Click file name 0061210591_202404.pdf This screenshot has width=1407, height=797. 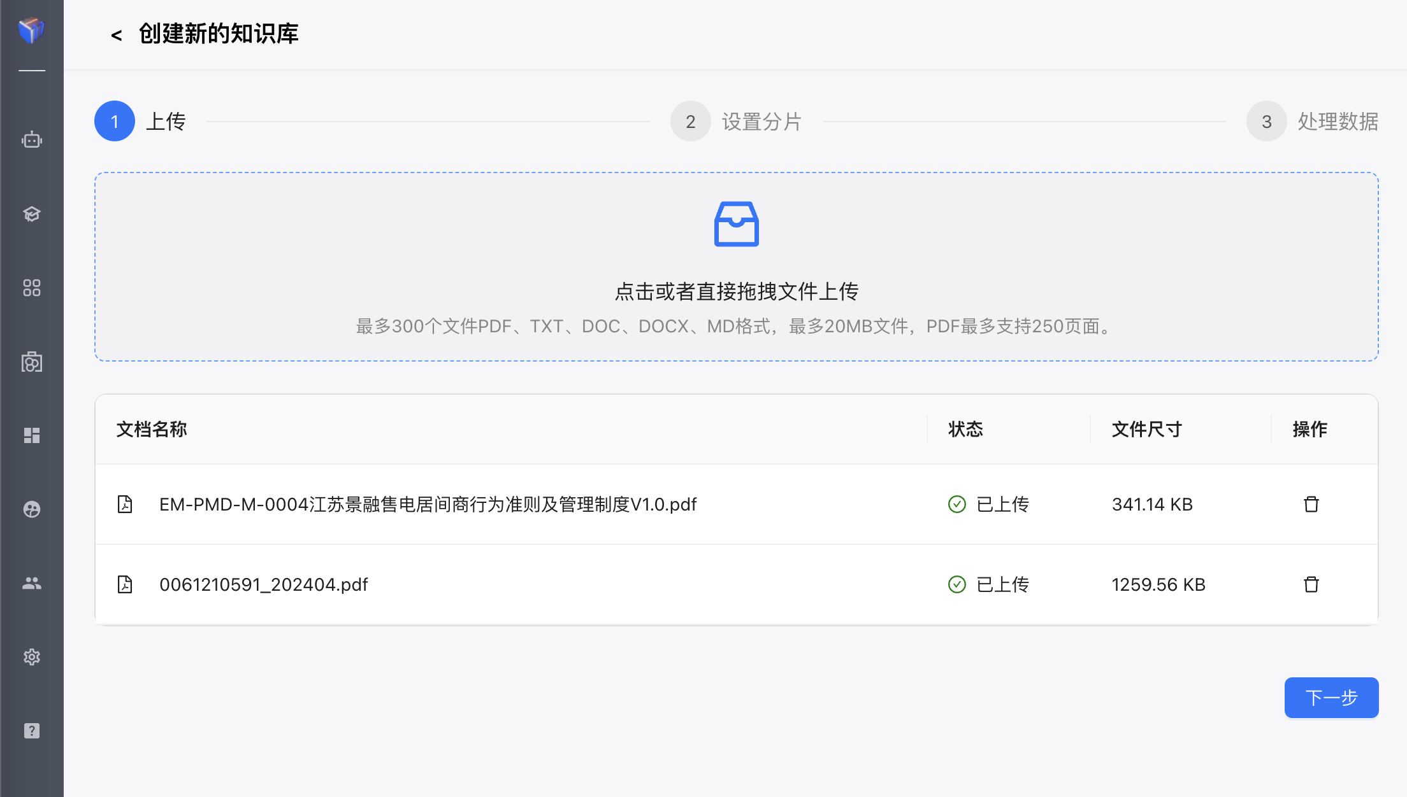tap(264, 584)
